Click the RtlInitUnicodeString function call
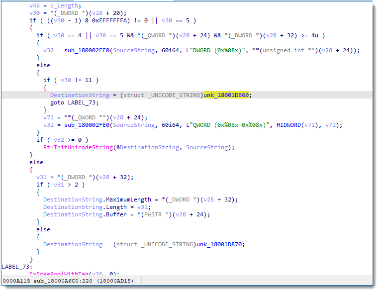The height and width of the screenshot is (293, 380). click(x=78, y=147)
